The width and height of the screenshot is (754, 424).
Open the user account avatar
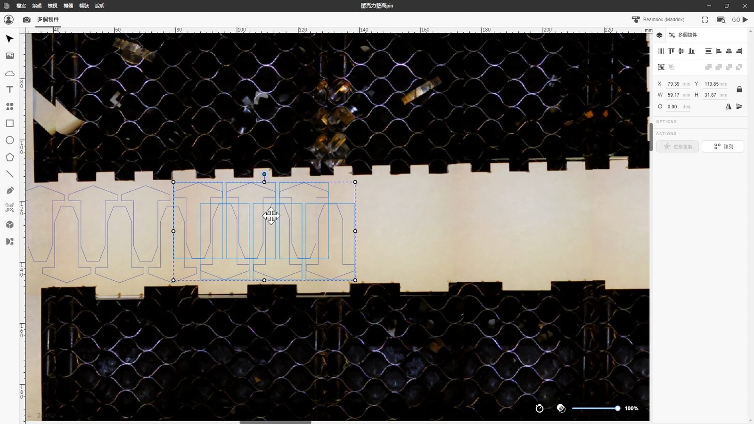[x=8, y=19]
